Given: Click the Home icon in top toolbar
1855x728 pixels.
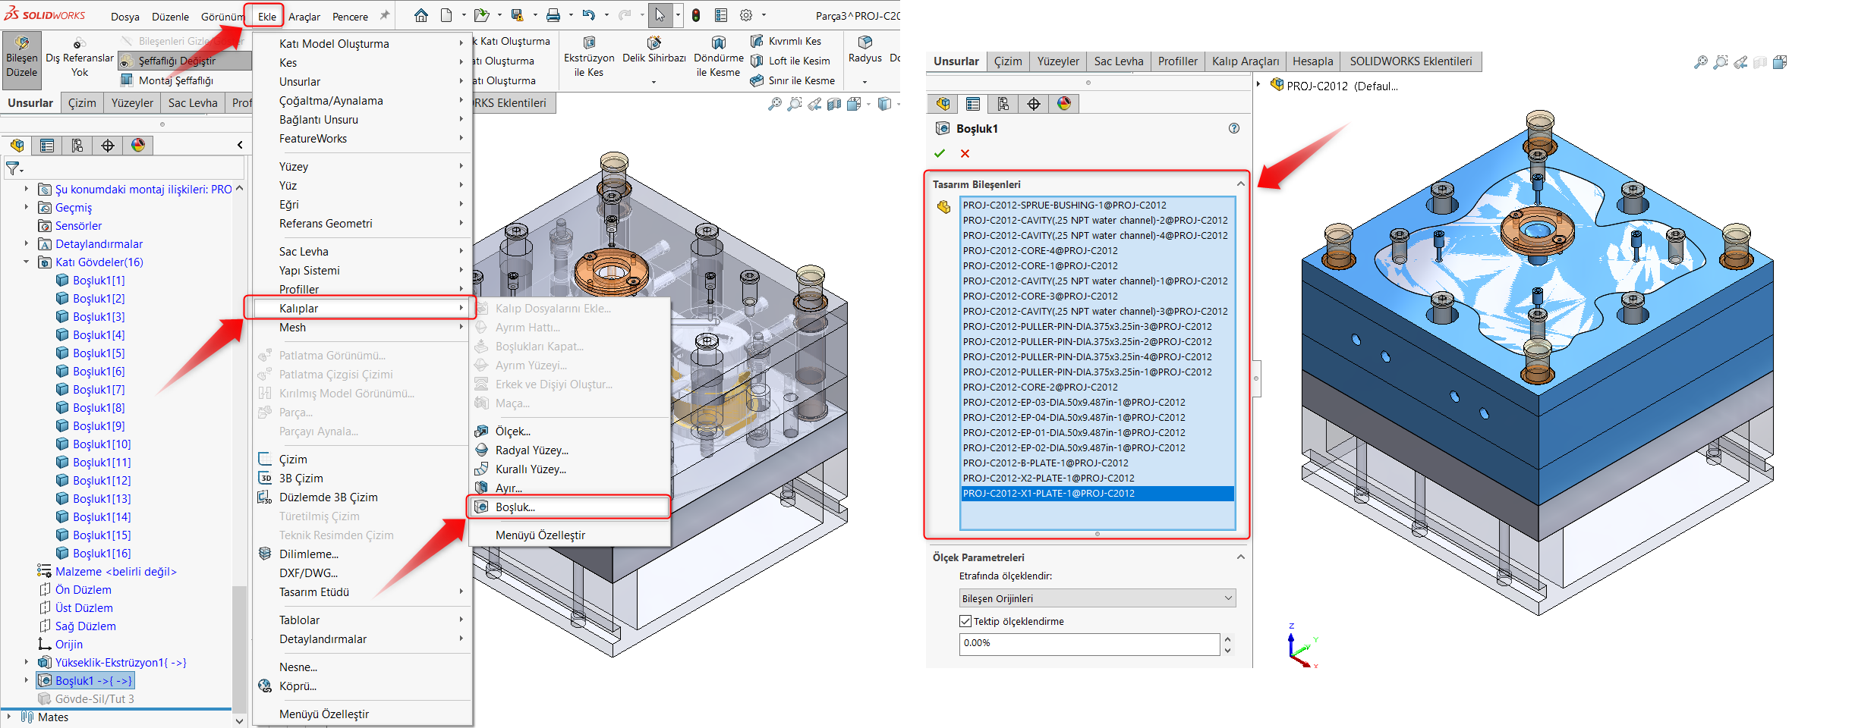Looking at the screenshot, I should pos(421,15).
